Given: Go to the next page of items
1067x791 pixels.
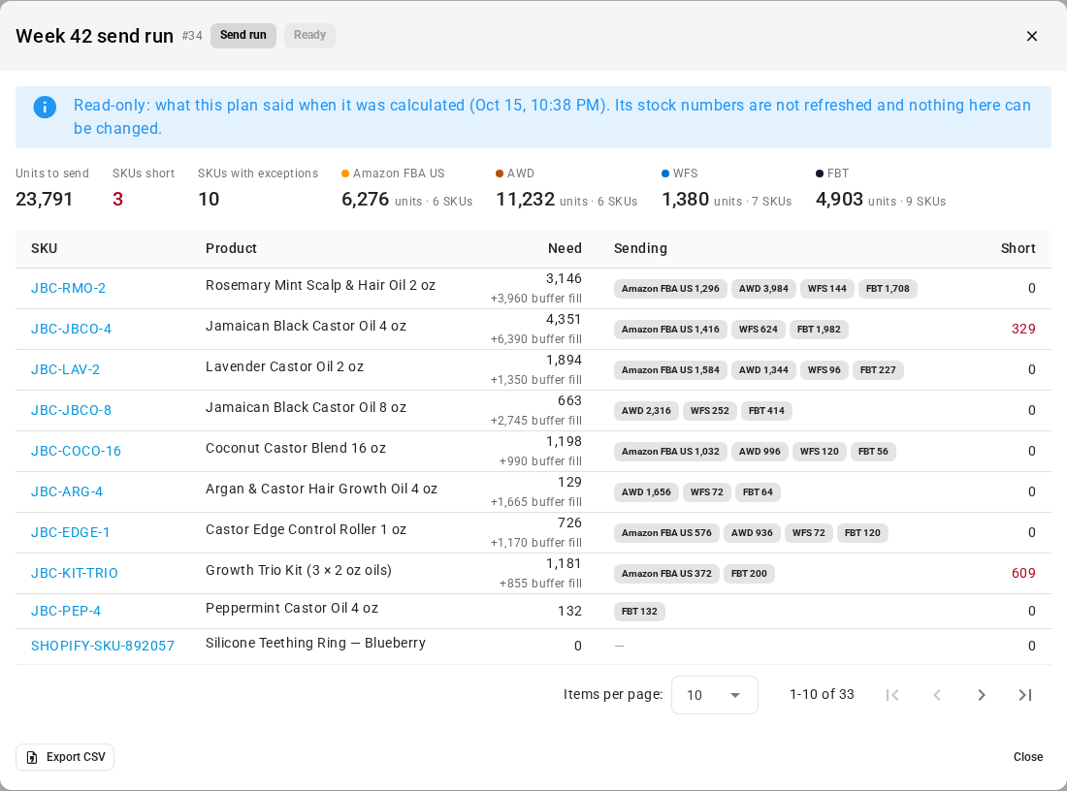Looking at the screenshot, I should (x=982, y=695).
